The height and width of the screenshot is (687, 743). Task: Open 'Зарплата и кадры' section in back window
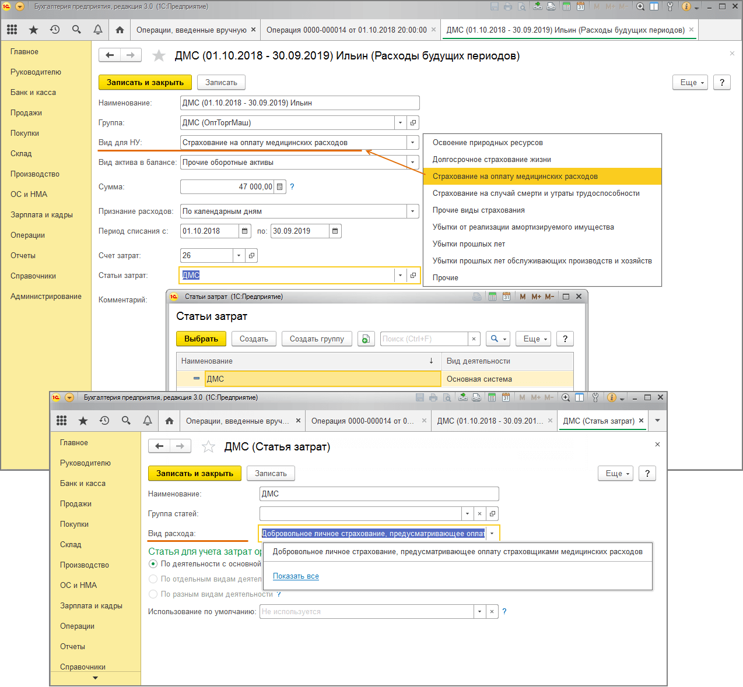click(41, 215)
